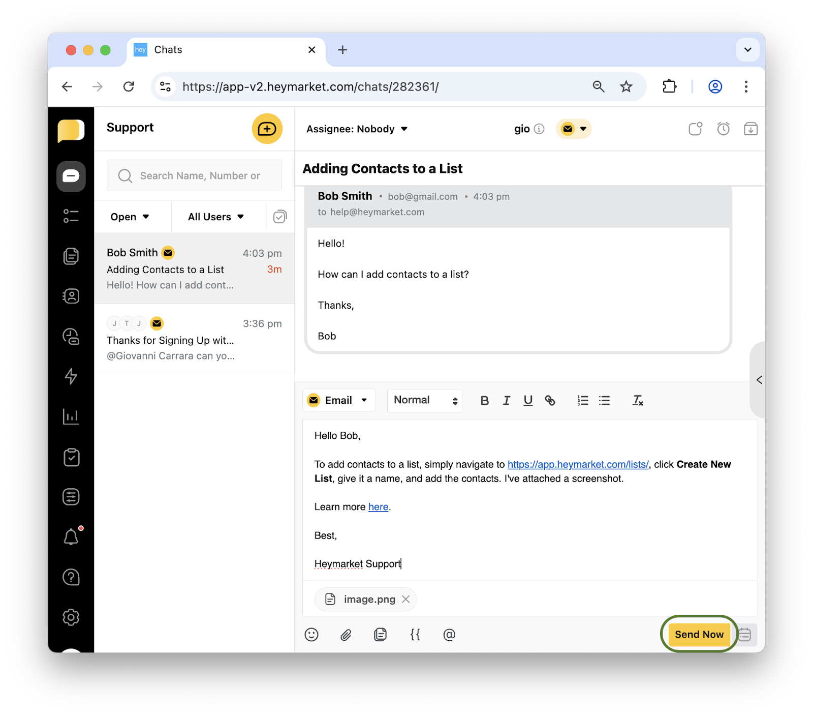Open the Normal text style dropdown
Screen dimensions: 813x716
[425, 400]
